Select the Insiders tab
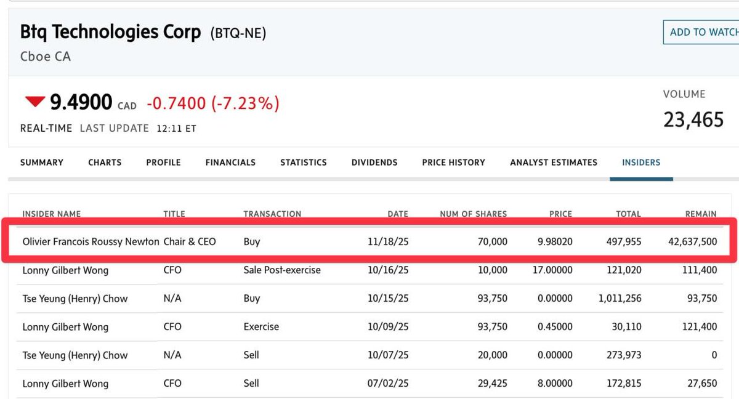 [641, 163]
